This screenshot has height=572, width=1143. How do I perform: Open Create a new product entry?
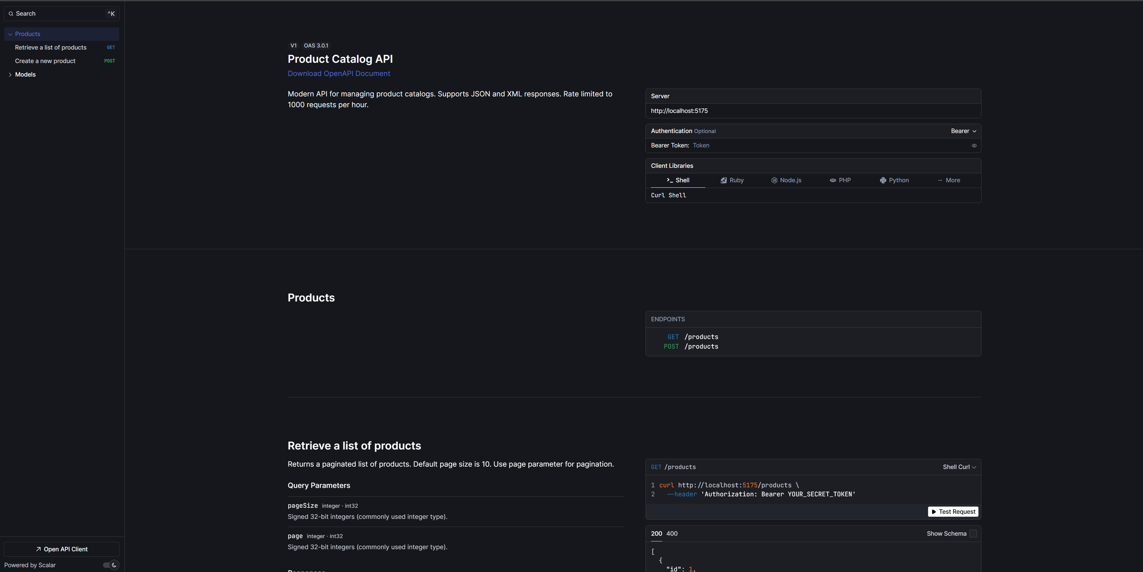[x=45, y=61]
